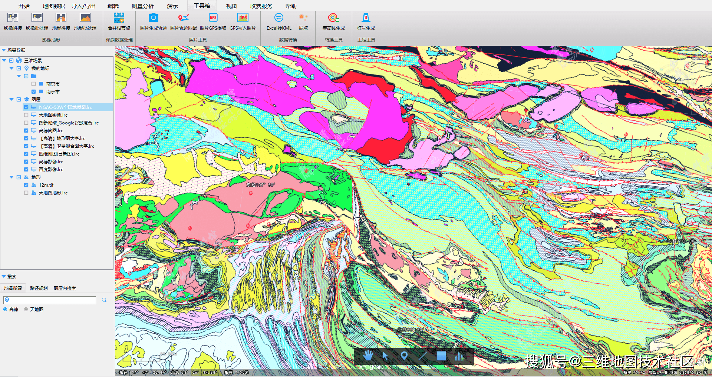Viewport: 712px width, 377px height.
Task: Click the chart analysis tool in map toolbar
Action: pos(459,356)
